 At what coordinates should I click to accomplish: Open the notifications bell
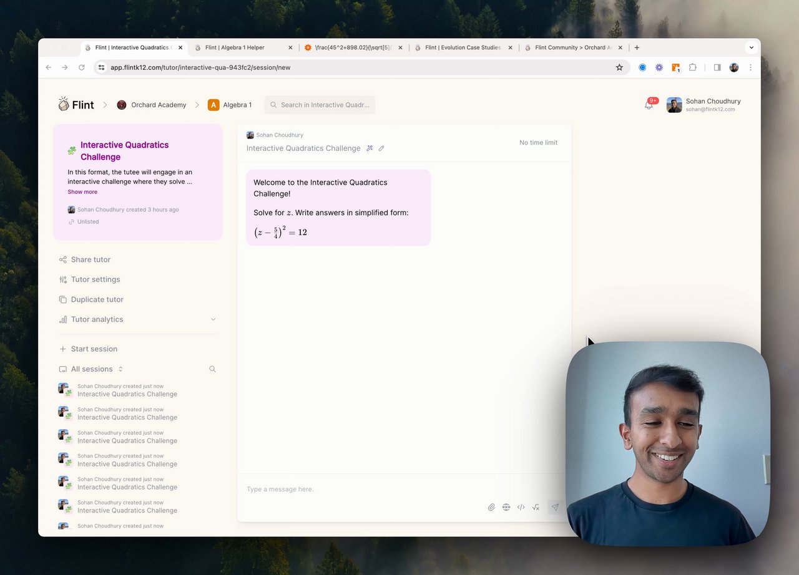[x=649, y=105]
